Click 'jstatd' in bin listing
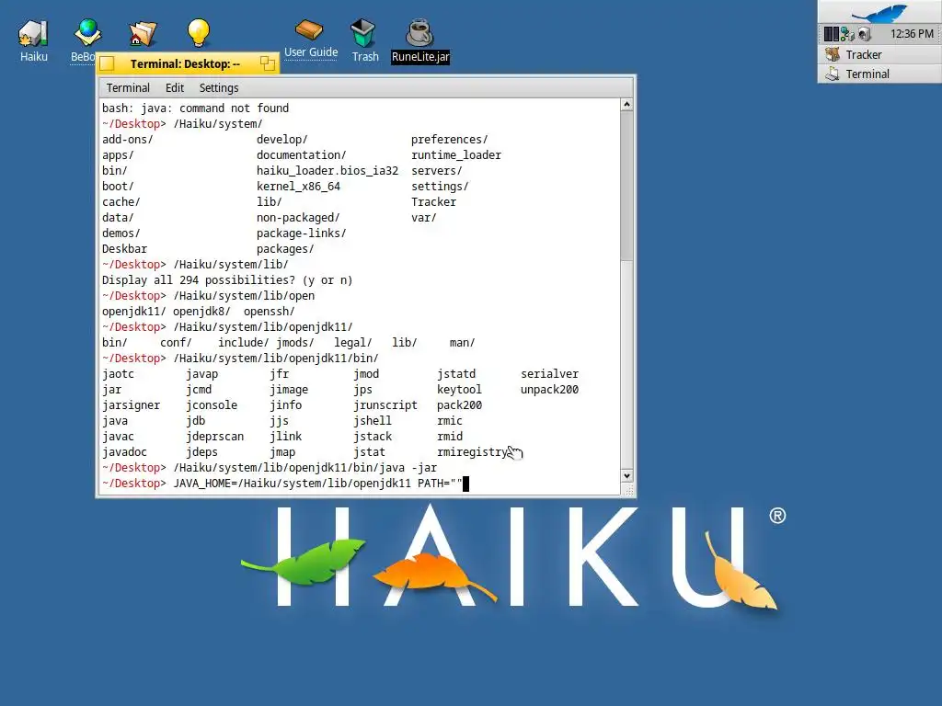The image size is (942, 706). point(456,374)
